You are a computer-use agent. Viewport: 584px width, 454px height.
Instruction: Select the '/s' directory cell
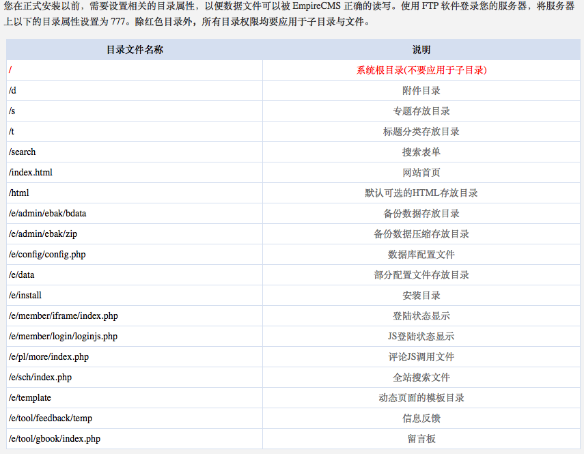tap(135, 111)
